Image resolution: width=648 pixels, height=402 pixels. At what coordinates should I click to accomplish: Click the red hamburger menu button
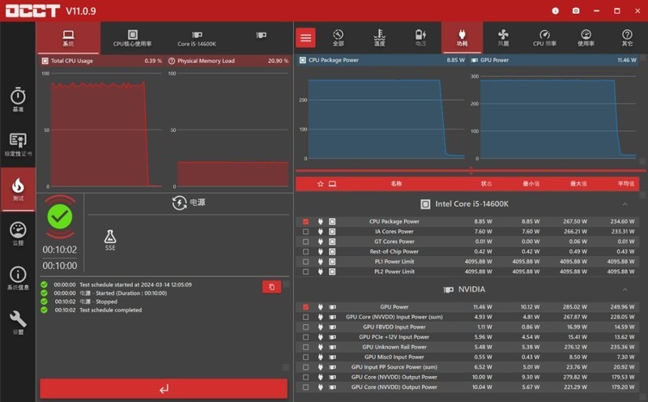pyautogui.click(x=306, y=37)
